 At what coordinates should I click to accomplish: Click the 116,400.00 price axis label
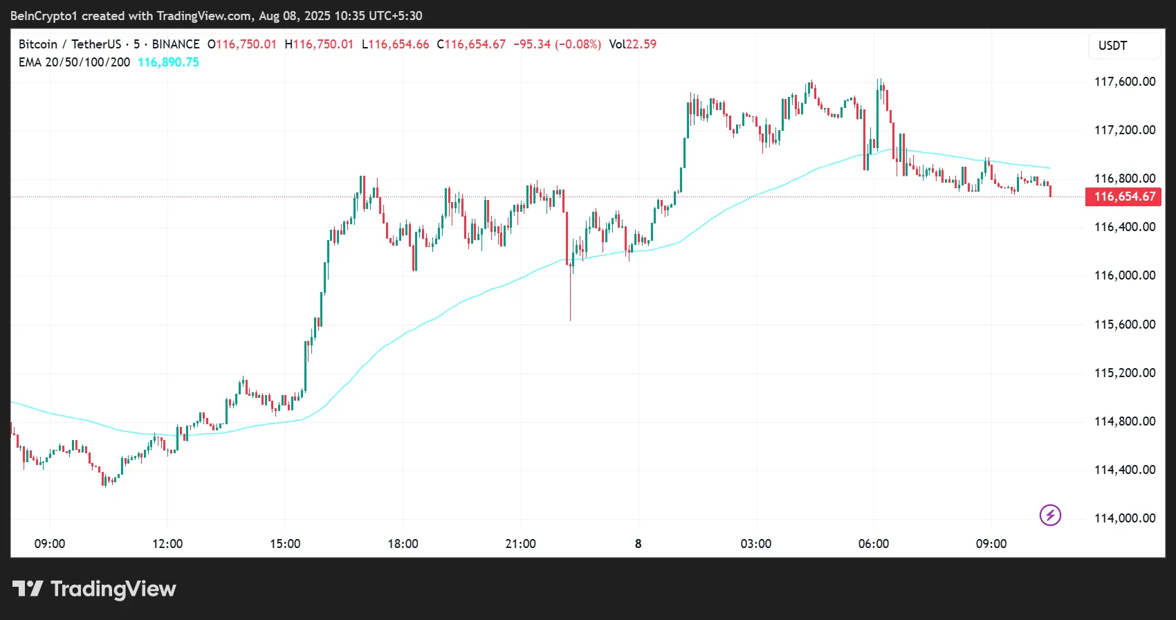[1125, 227]
